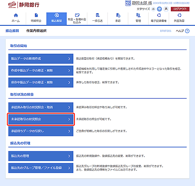
Task: Open 未承認取引の状況照会
Action: click(x=41, y=119)
